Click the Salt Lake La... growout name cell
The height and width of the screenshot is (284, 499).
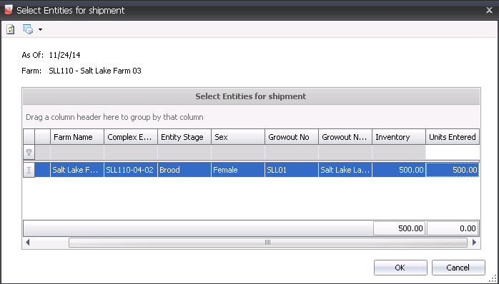(345, 170)
